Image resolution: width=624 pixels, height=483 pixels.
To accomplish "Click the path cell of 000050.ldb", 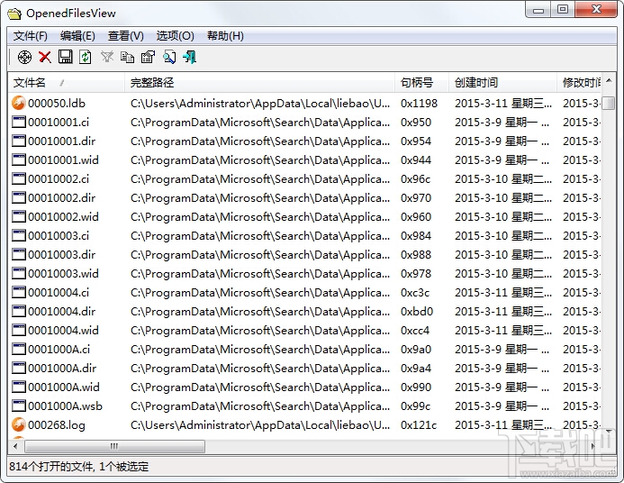I will tap(260, 103).
